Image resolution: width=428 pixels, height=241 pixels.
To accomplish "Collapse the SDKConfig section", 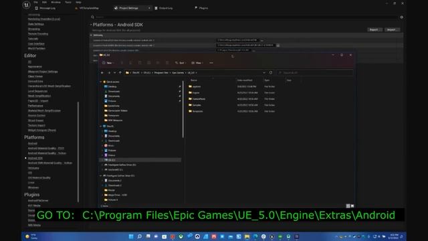I will coord(92,35).
